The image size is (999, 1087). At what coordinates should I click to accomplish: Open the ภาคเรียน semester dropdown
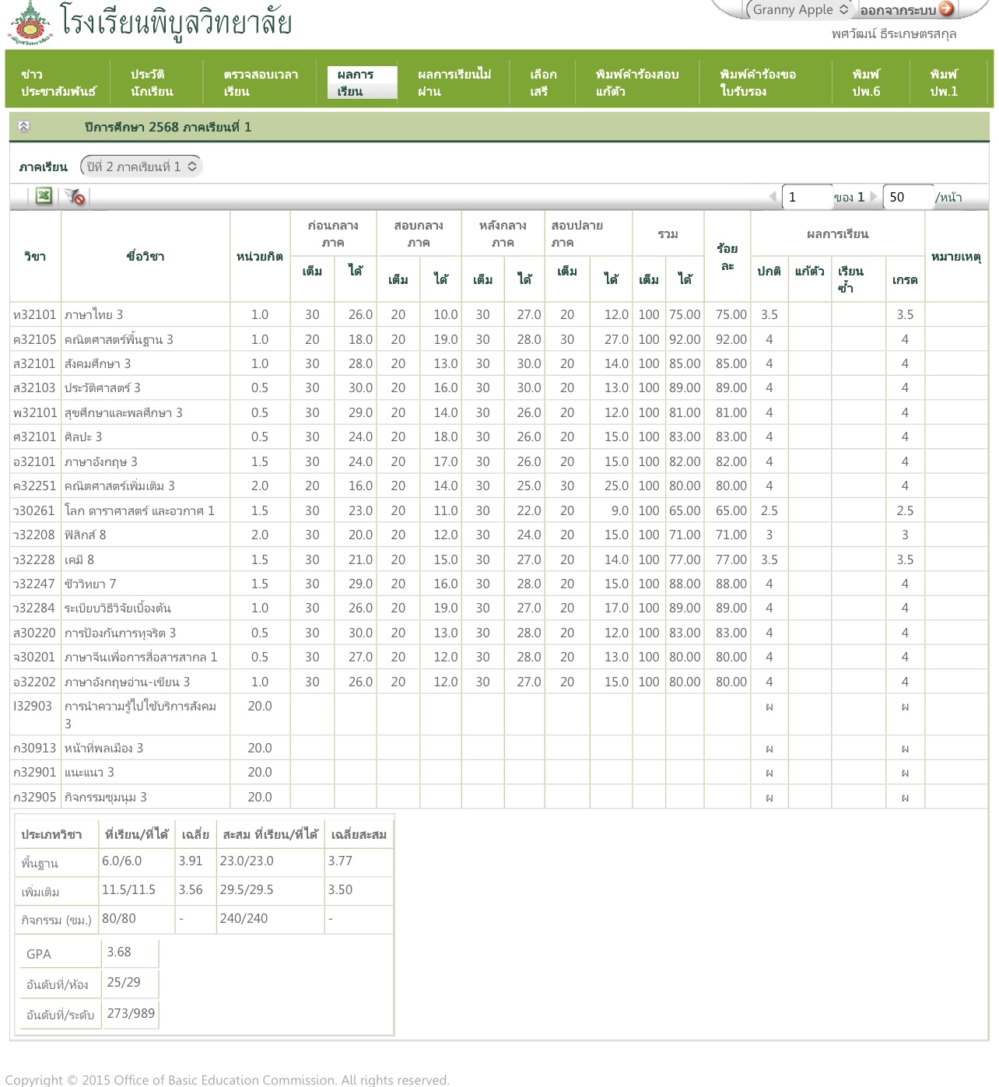(x=141, y=167)
